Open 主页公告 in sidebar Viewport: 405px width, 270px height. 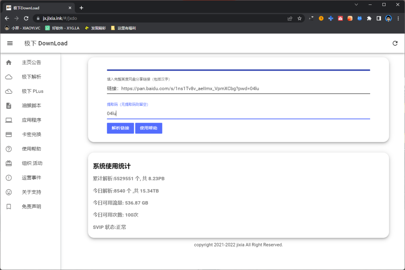pyautogui.click(x=31, y=62)
